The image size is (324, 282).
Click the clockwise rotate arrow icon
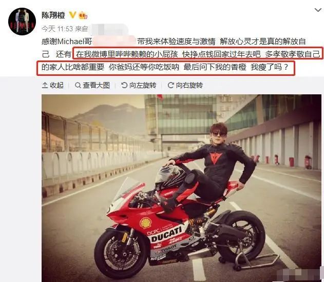point(170,85)
